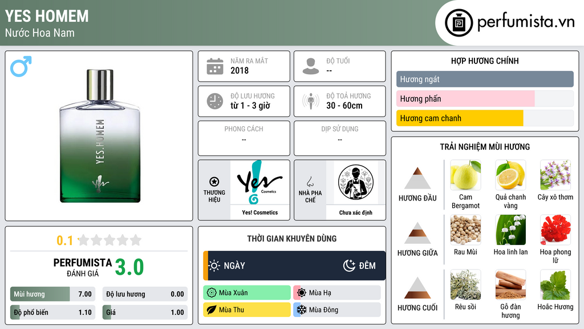Click the calendar icon beside Năm ra mắt
584x329 pixels.
click(215, 66)
